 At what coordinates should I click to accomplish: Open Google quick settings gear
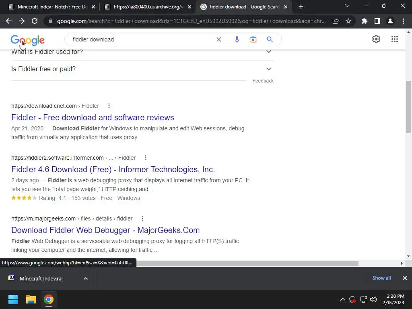coord(376,39)
